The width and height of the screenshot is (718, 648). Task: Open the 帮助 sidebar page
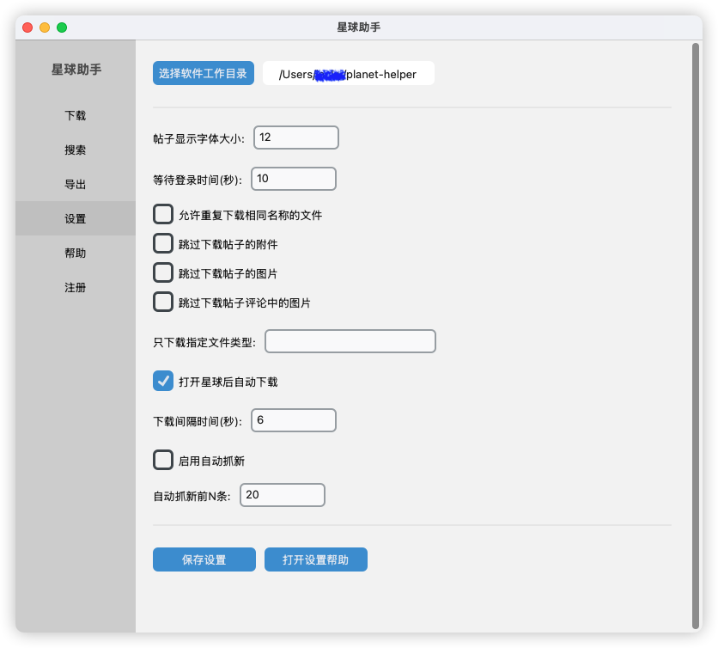[x=76, y=253]
